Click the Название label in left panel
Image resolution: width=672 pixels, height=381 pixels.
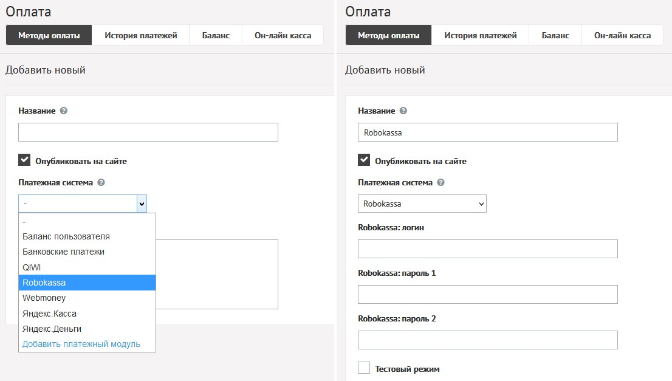37,111
